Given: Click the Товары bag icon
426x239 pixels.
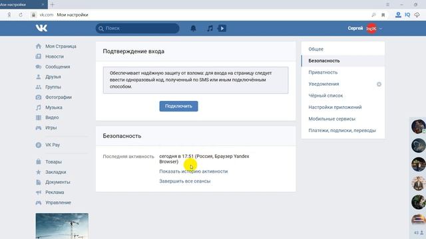Looking at the screenshot, I should (39, 162).
